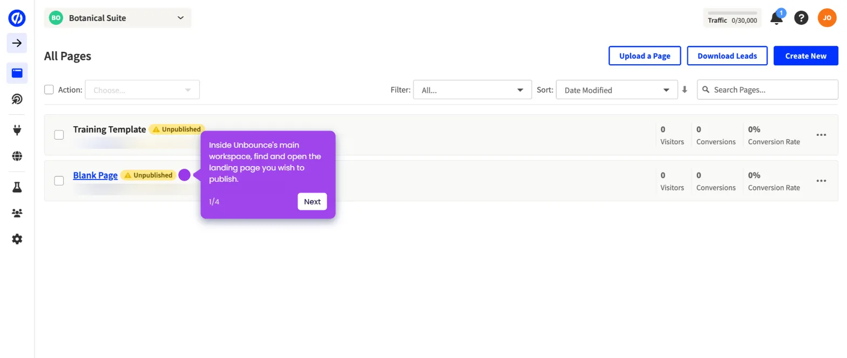Open the Smart Traffic spiral icon

click(x=17, y=99)
